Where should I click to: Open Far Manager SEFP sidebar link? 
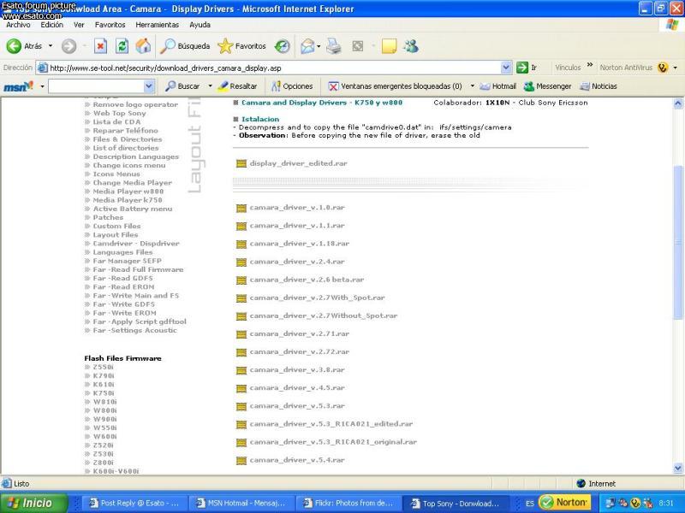tap(127, 261)
